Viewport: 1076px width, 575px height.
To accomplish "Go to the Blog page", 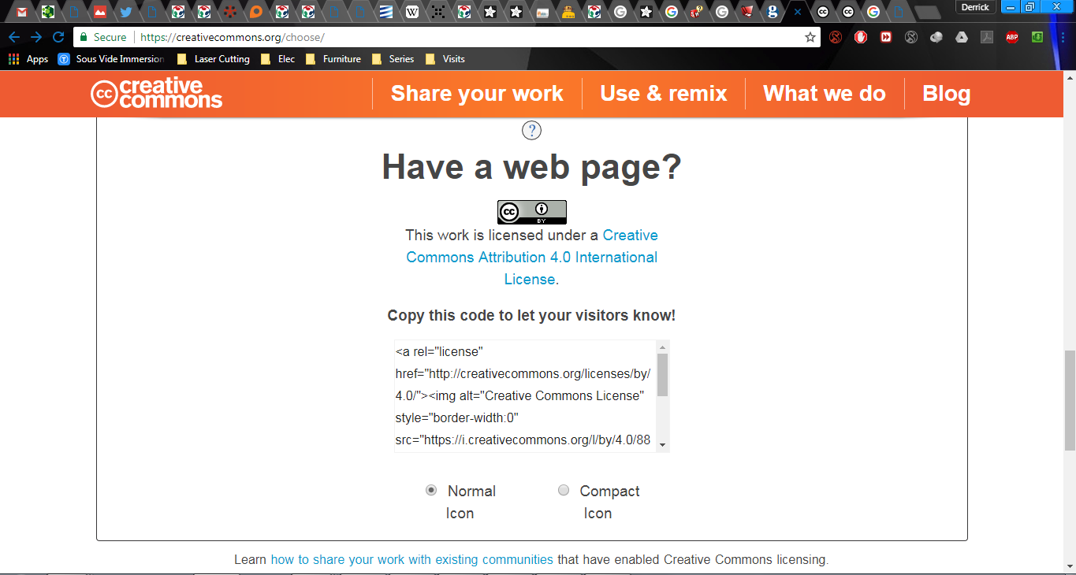I will click(947, 94).
